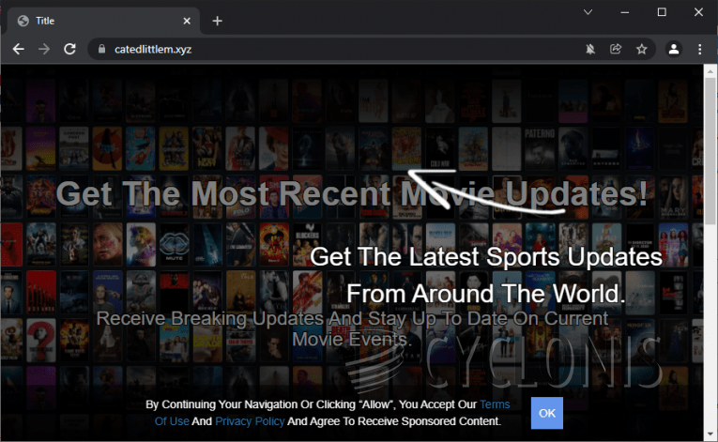
Task: Open the share page icon
Action: pyautogui.click(x=616, y=49)
